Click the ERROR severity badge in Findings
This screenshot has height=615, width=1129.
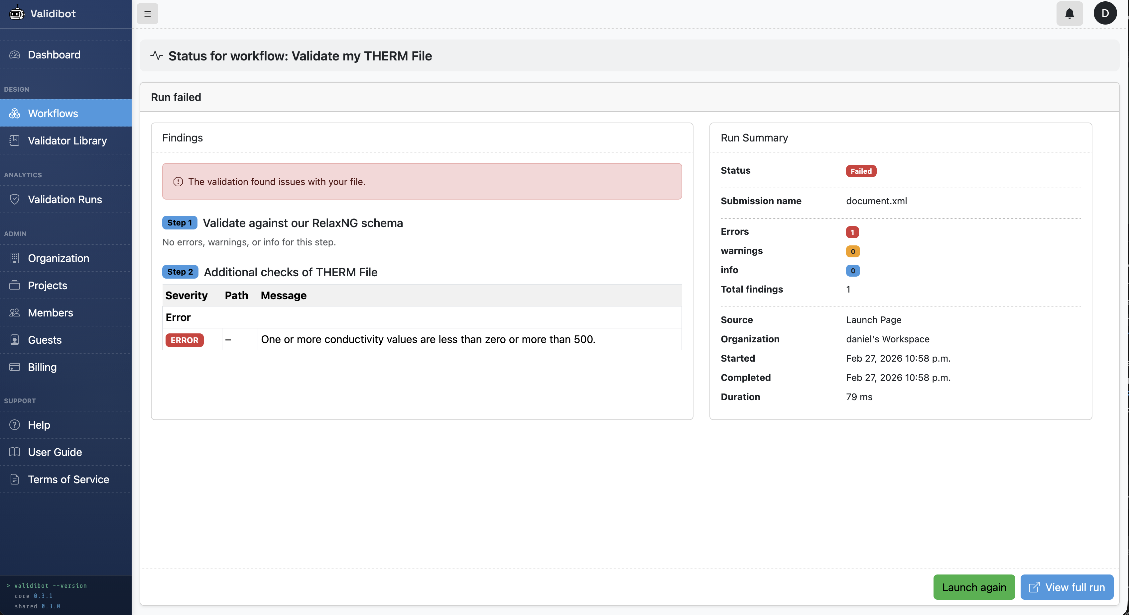pyautogui.click(x=184, y=340)
